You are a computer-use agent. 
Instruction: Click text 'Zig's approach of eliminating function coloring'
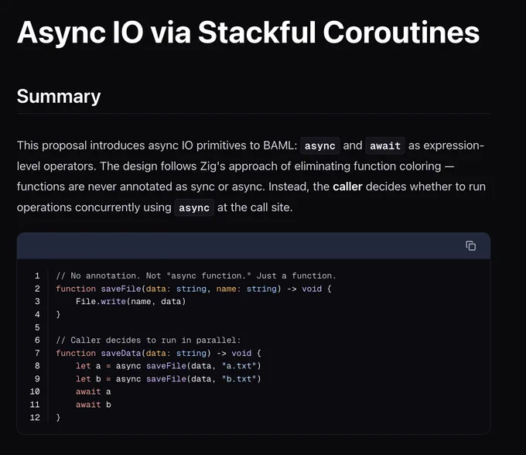click(x=321, y=166)
